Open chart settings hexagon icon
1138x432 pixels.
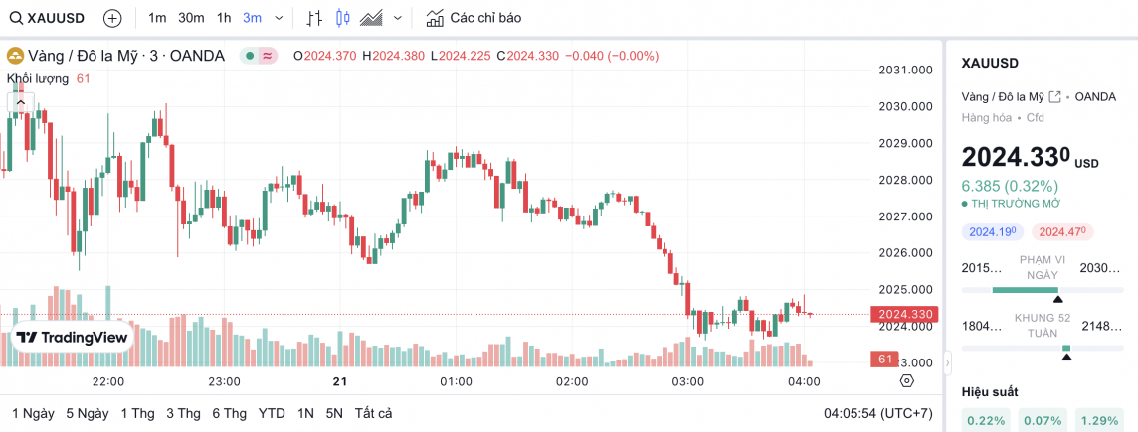[906, 380]
